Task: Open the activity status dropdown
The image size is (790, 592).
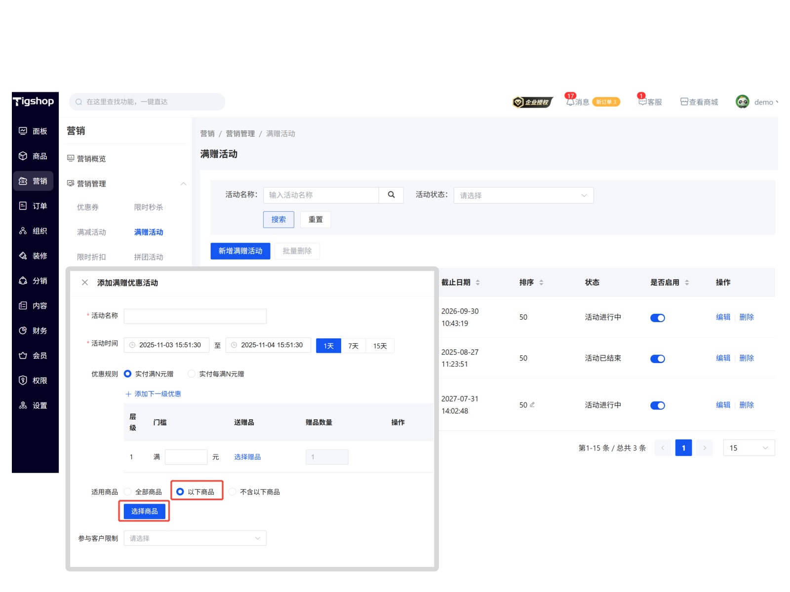Action: (523, 195)
